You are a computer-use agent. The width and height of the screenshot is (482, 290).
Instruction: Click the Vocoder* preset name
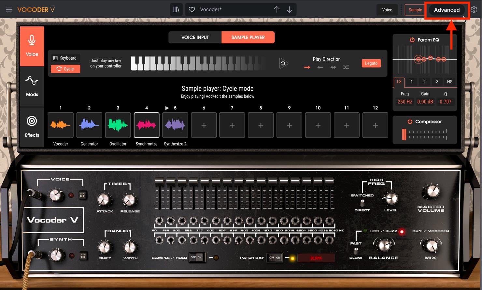coord(211,9)
